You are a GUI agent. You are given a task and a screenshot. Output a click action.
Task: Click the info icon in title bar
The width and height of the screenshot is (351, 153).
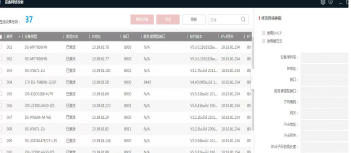click(330, 2)
